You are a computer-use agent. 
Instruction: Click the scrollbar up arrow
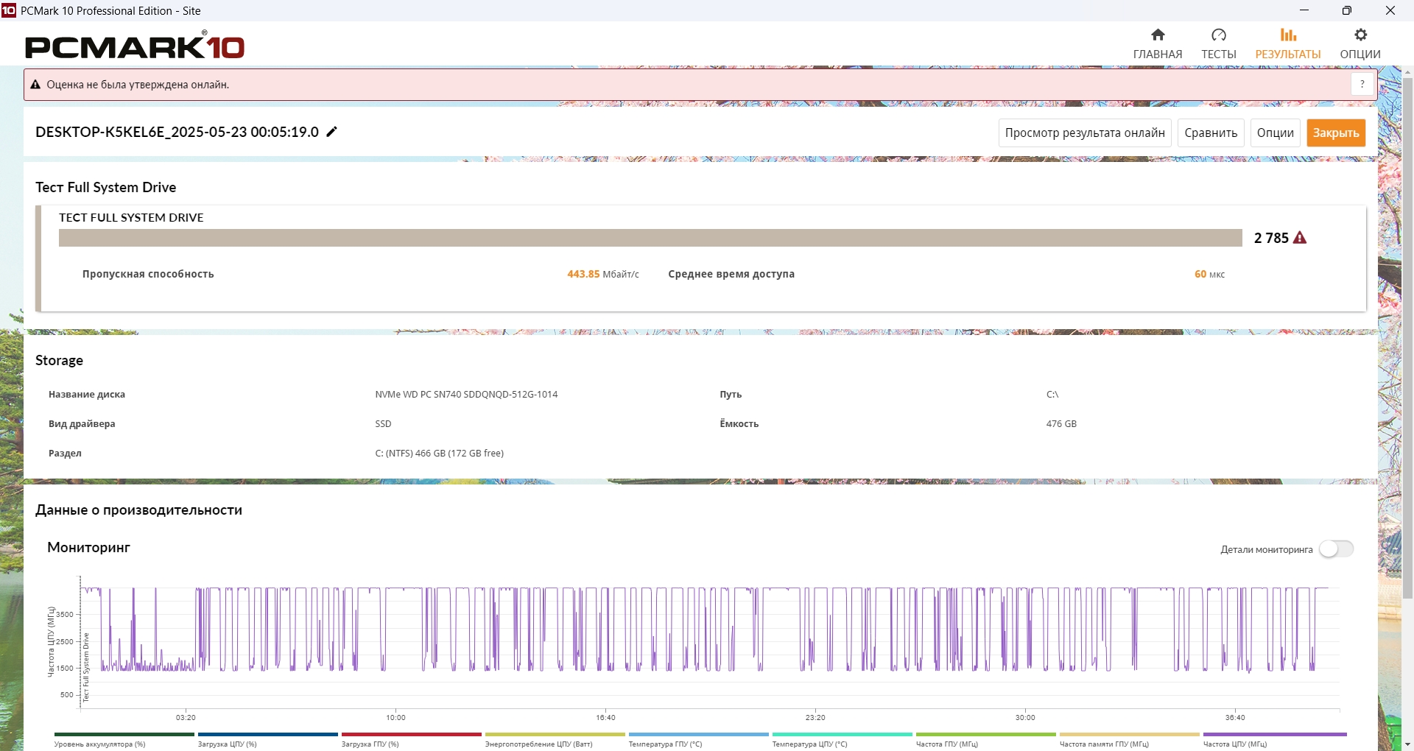1407,72
